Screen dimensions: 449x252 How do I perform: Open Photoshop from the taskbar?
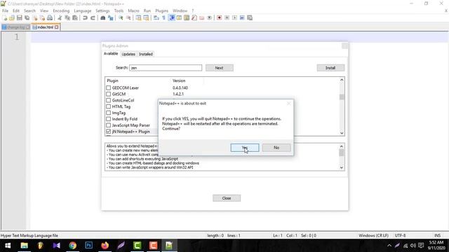(88, 246)
